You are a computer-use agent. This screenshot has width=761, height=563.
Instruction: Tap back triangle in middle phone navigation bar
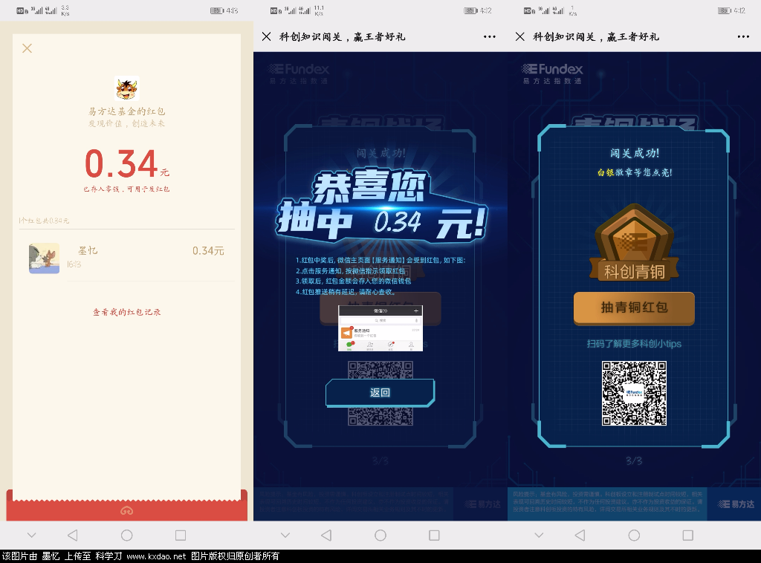coord(327,535)
